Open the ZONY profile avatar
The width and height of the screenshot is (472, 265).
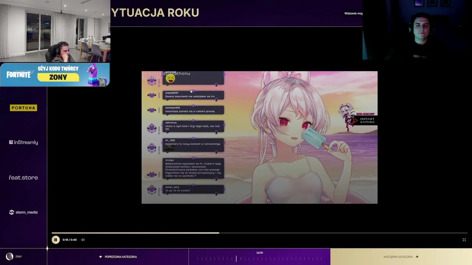10,257
